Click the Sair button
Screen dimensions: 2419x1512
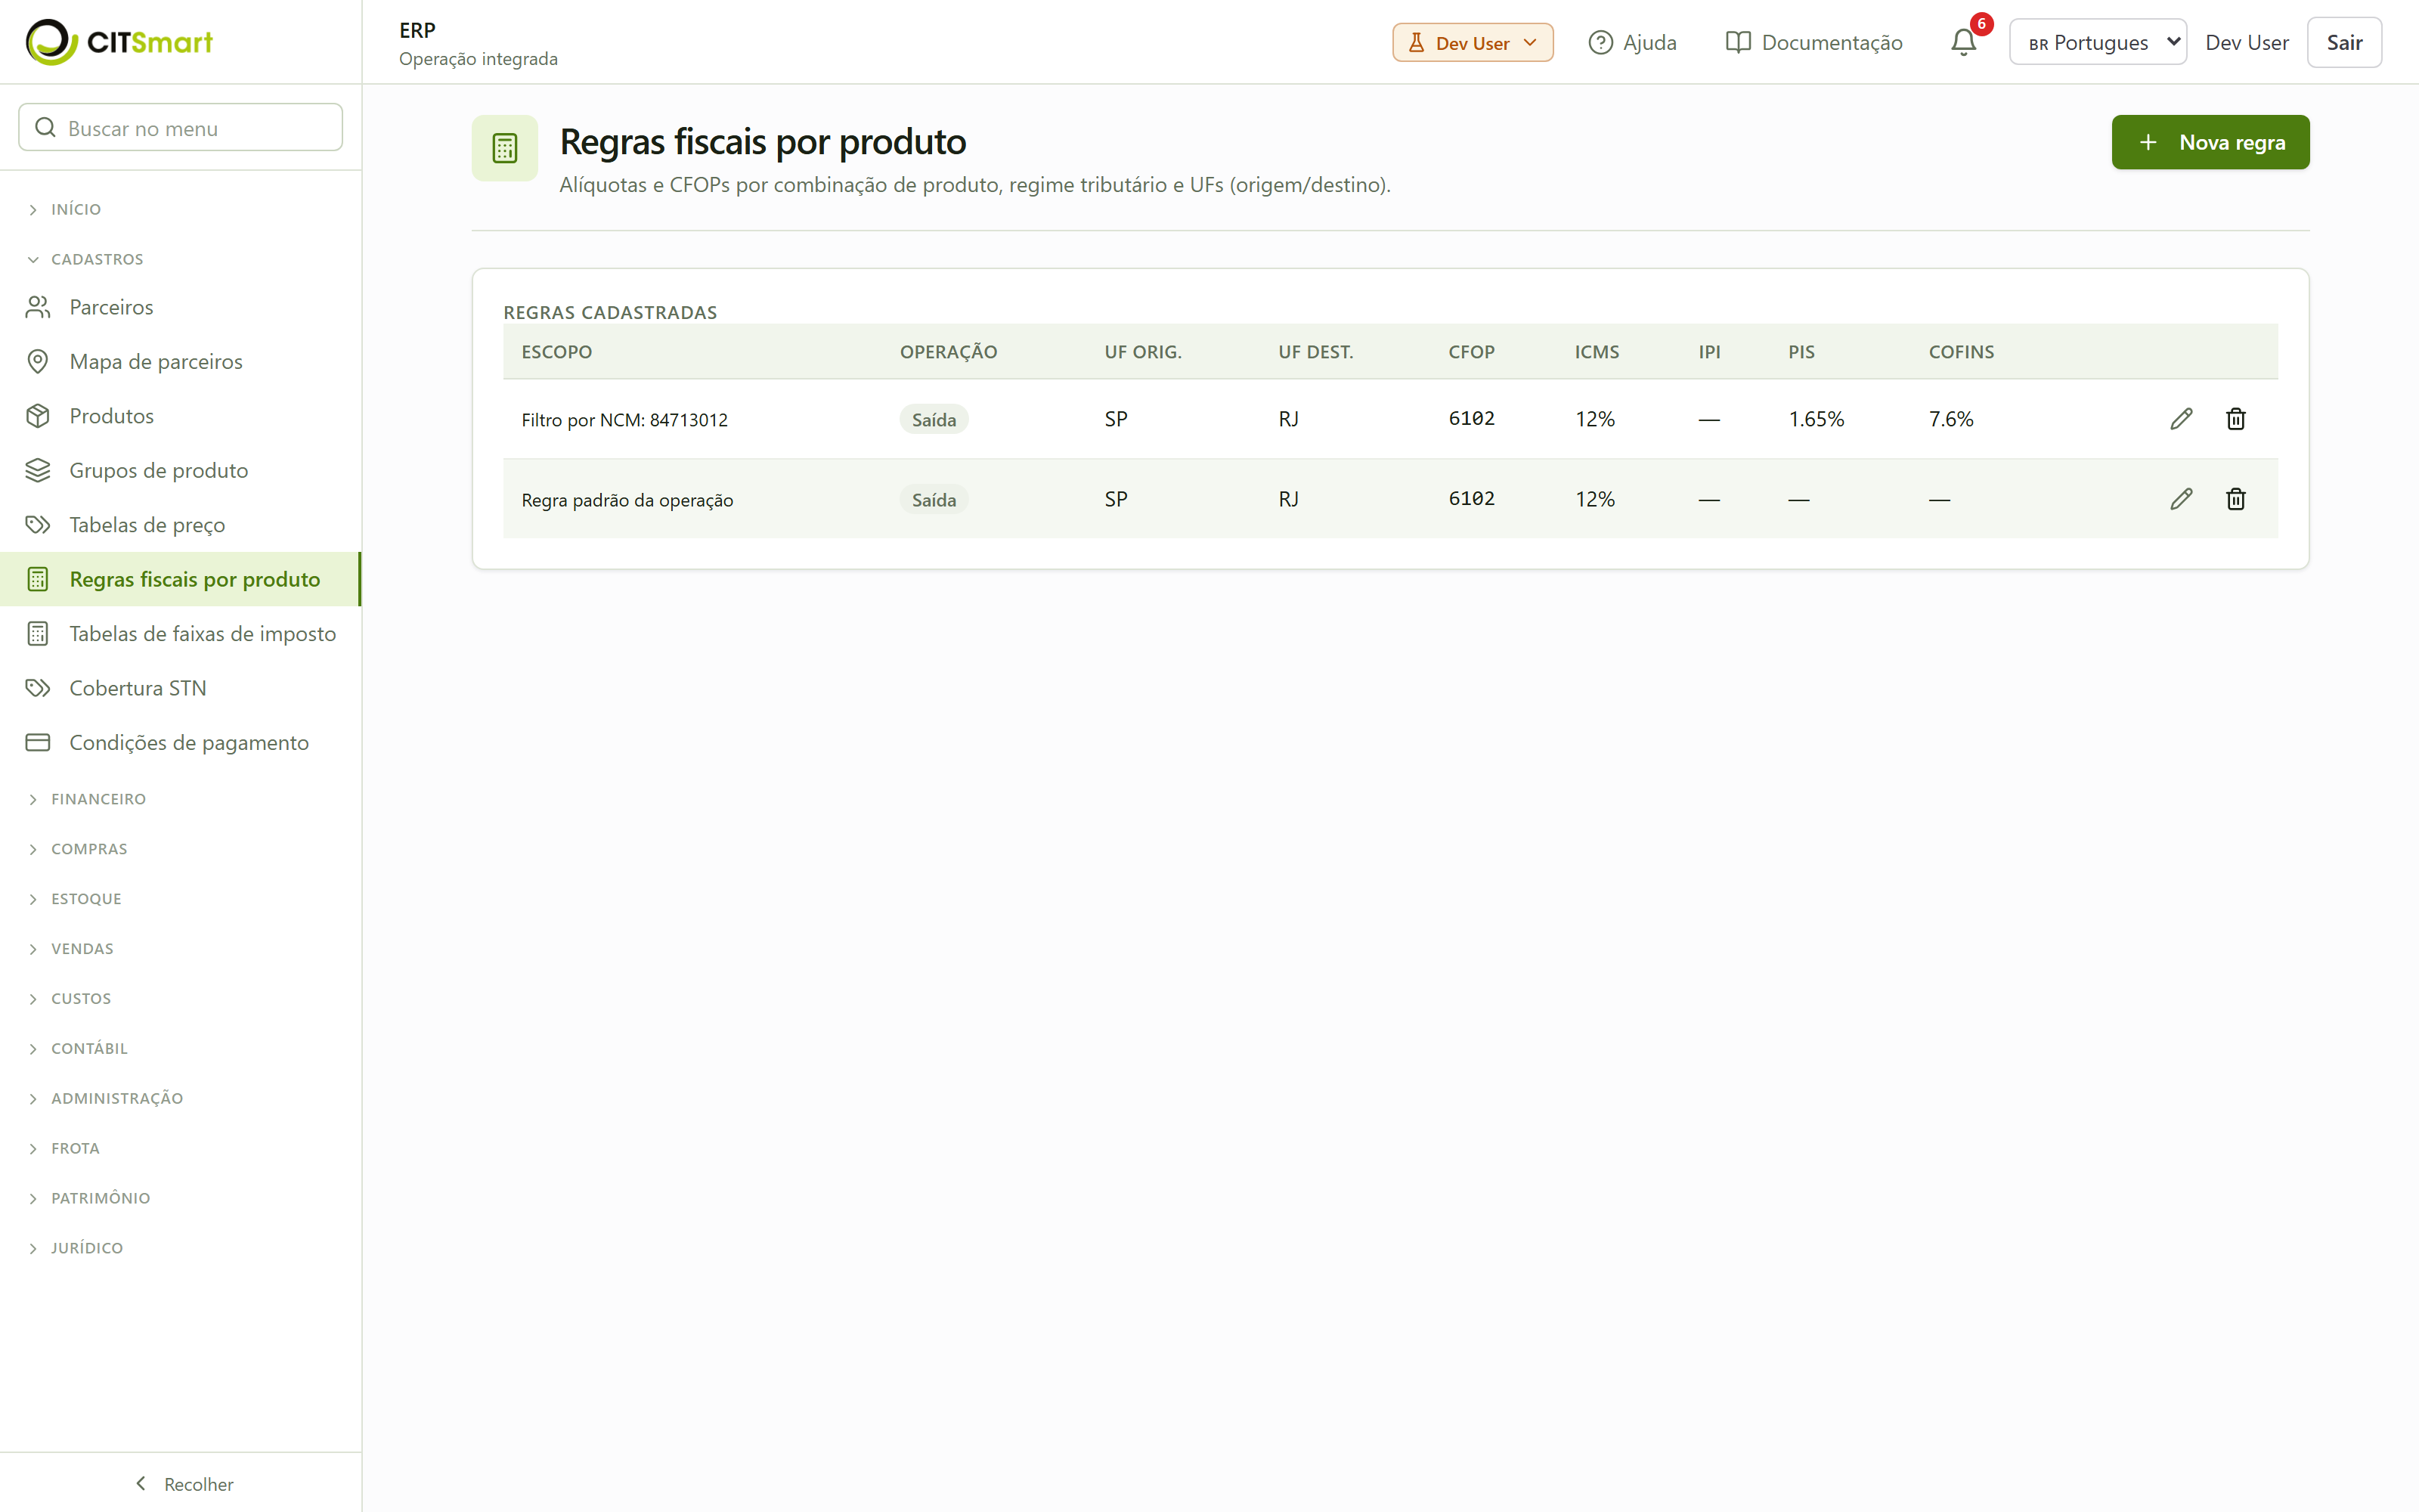pos(2344,42)
